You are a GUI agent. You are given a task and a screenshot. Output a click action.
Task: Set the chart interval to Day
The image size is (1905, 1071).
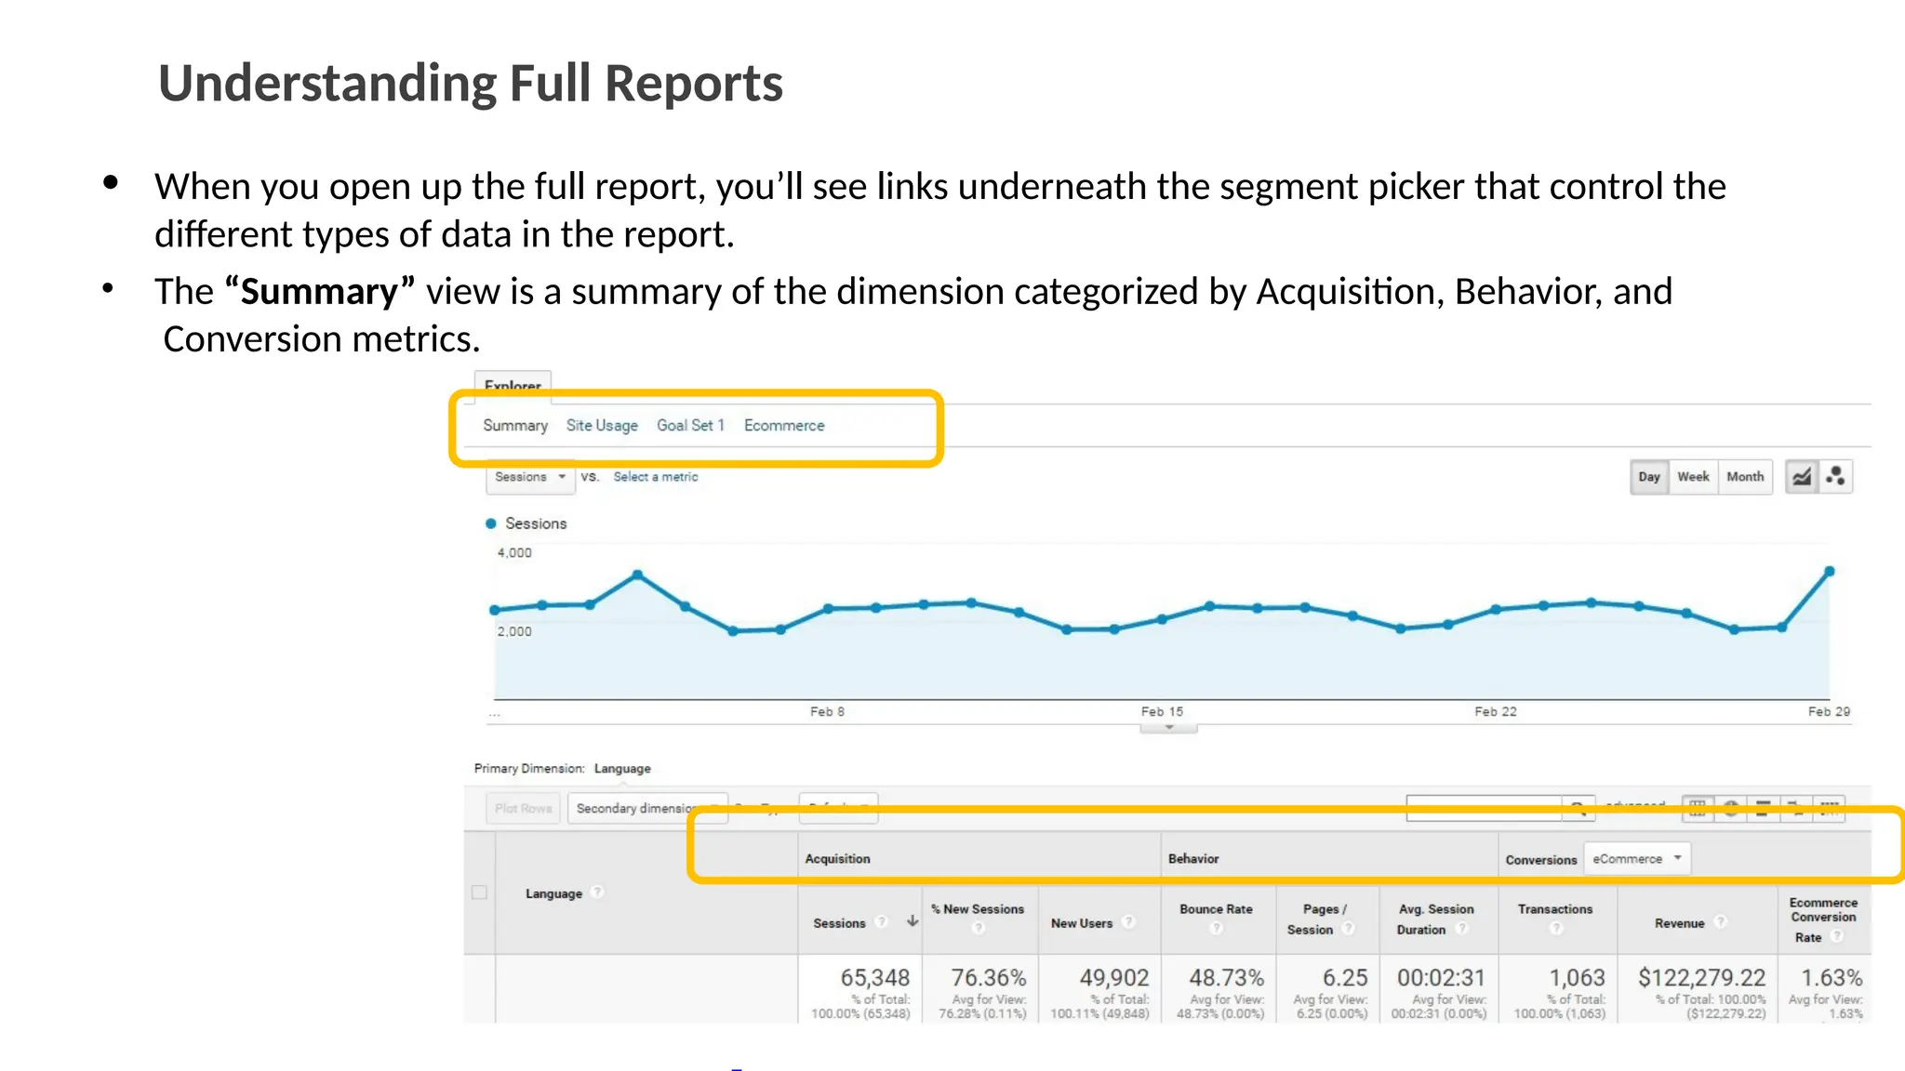(x=1649, y=477)
